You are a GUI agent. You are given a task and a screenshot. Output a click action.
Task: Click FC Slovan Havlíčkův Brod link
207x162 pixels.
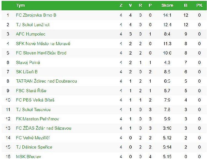point(41,53)
